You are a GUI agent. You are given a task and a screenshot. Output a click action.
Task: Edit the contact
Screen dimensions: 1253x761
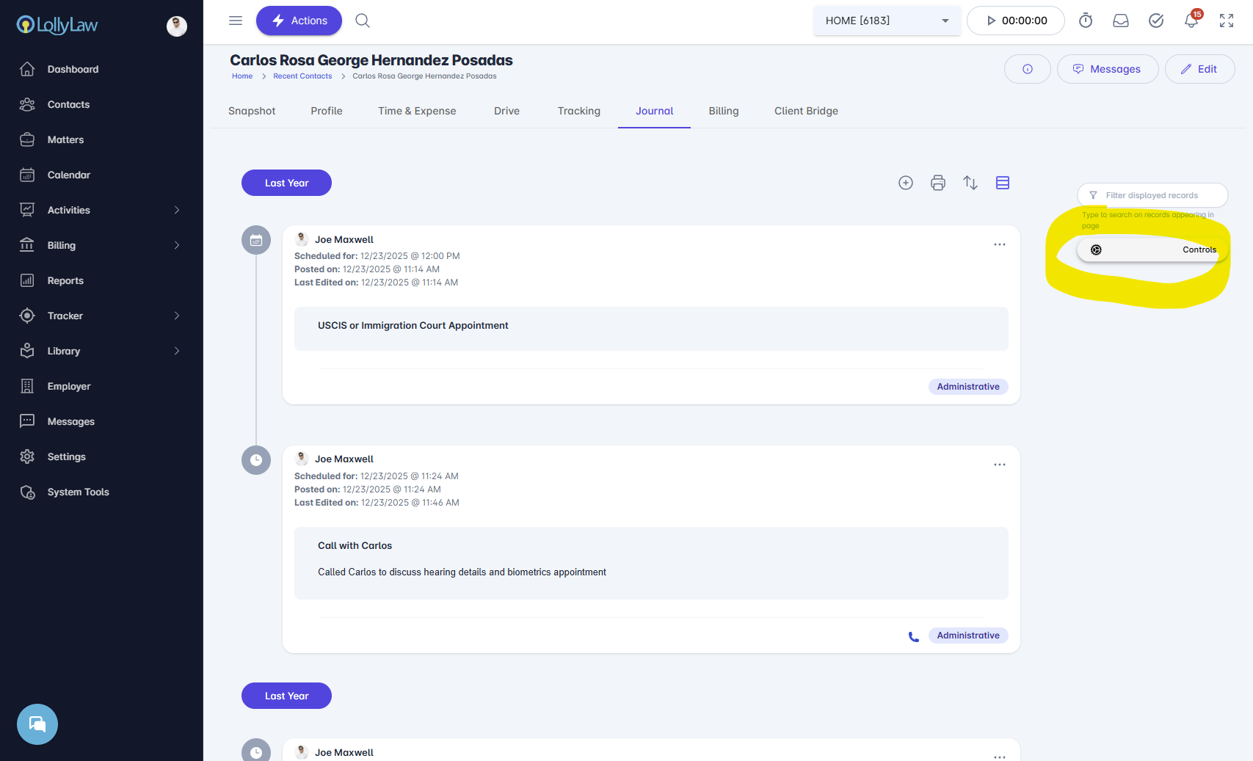[x=1199, y=69]
